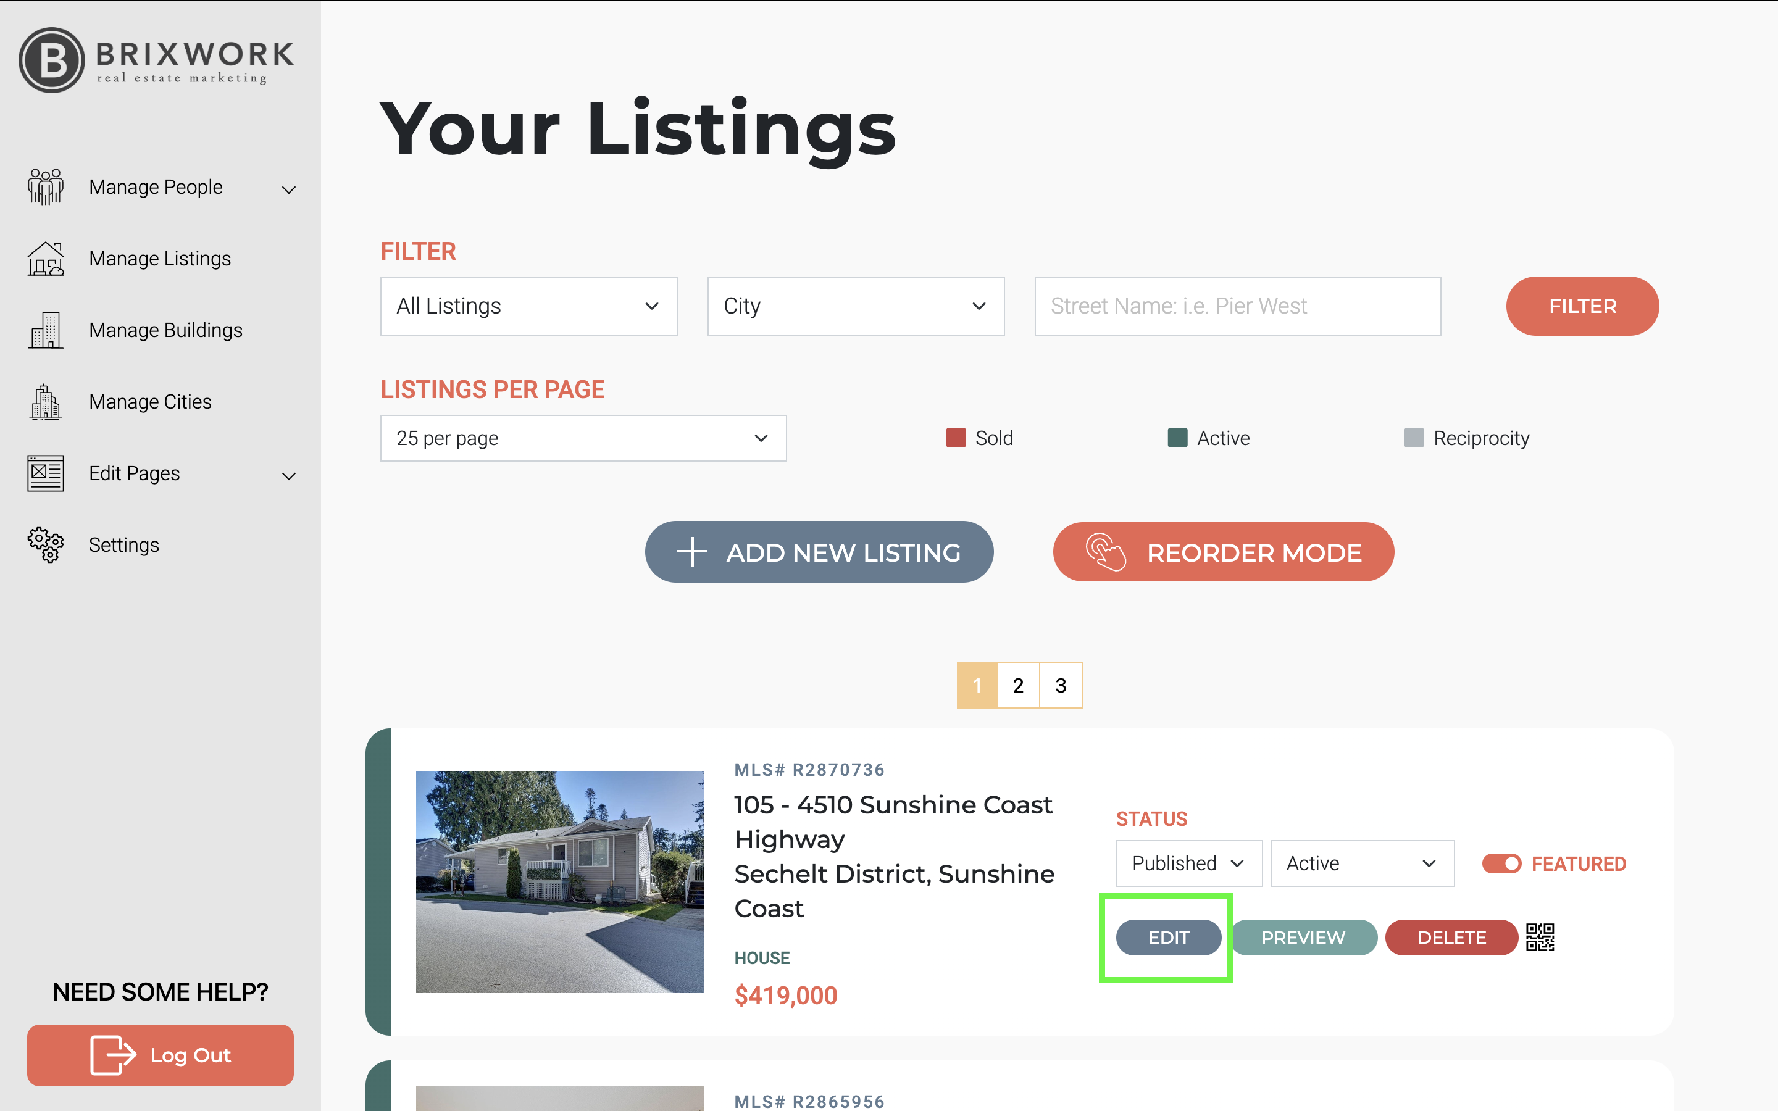This screenshot has height=1111, width=1778.
Task: Open the listing QR code icon
Action: coord(1540,938)
